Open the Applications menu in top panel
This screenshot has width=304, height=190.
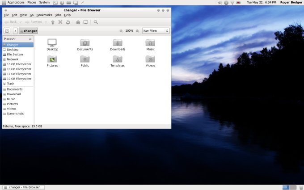(x=16, y=3)
